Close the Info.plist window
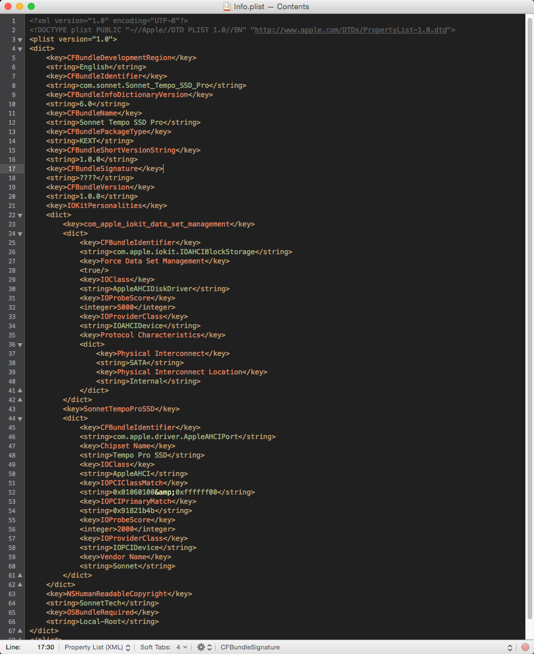The image size is (534, 654). click(8, 6)
